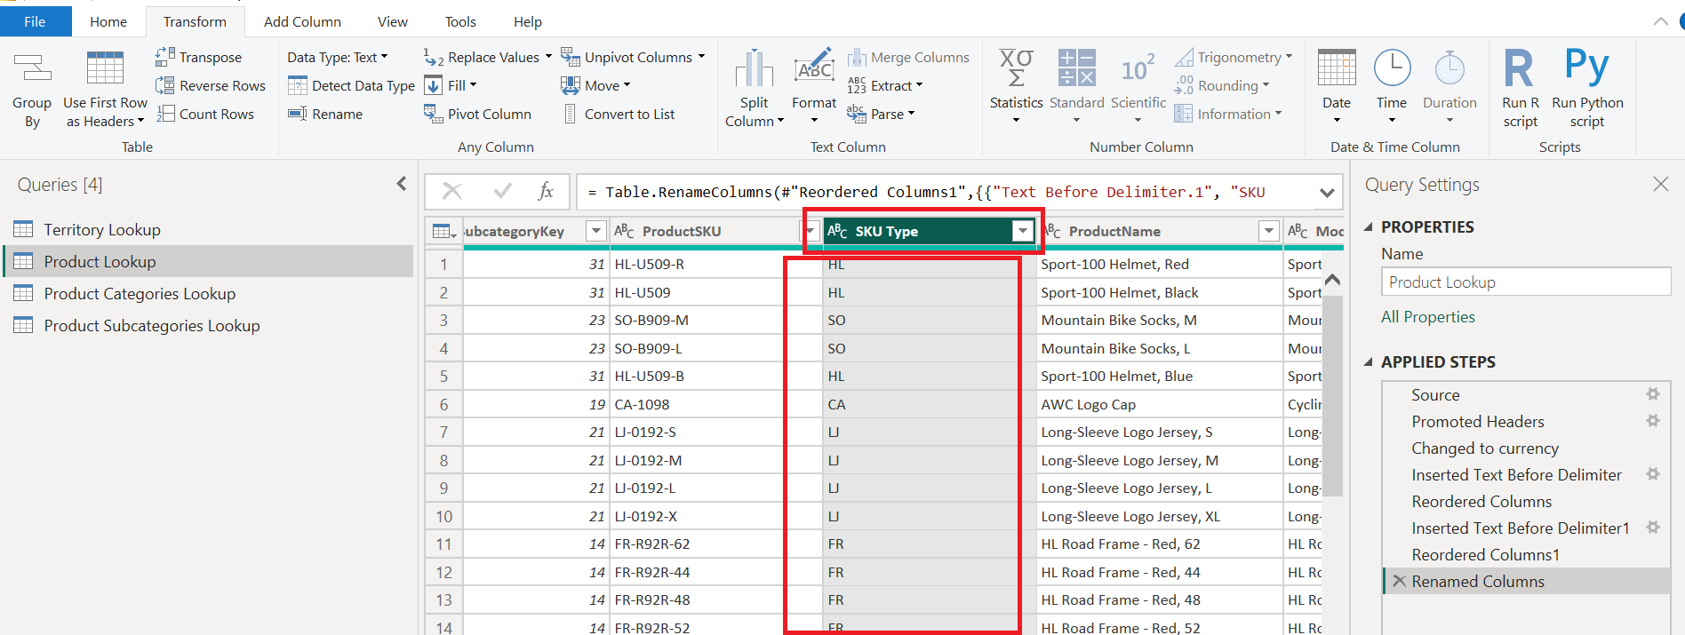
Task: Delete the Renamed Columns step
Action: tap(1400, 581)
